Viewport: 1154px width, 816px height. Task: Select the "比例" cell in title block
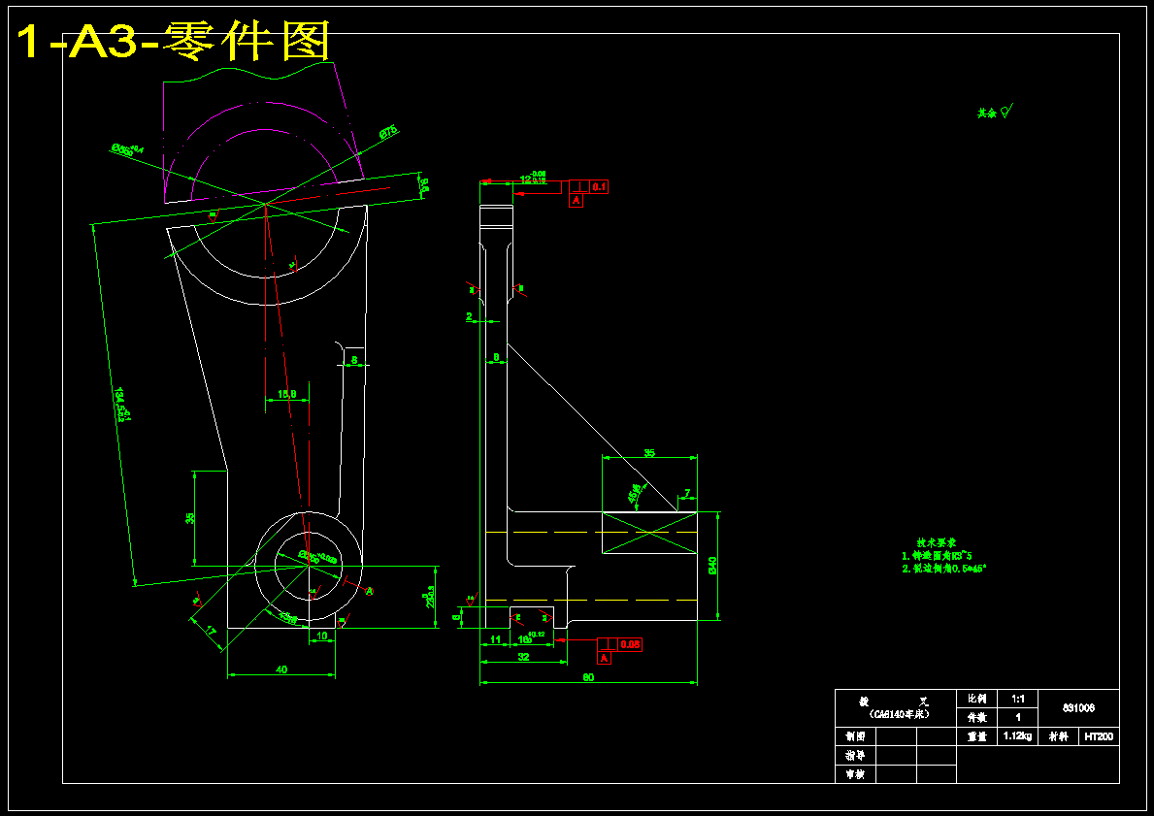point(976,699)
